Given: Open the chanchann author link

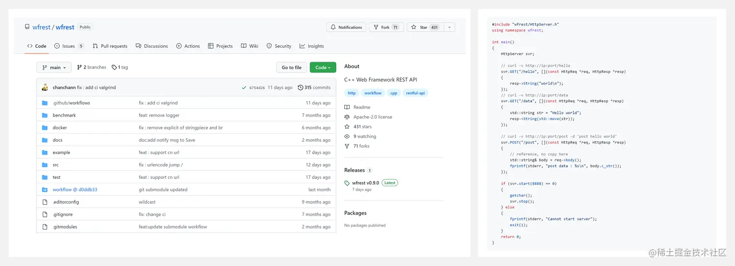Looking at the screenshot, I should 64,88.
